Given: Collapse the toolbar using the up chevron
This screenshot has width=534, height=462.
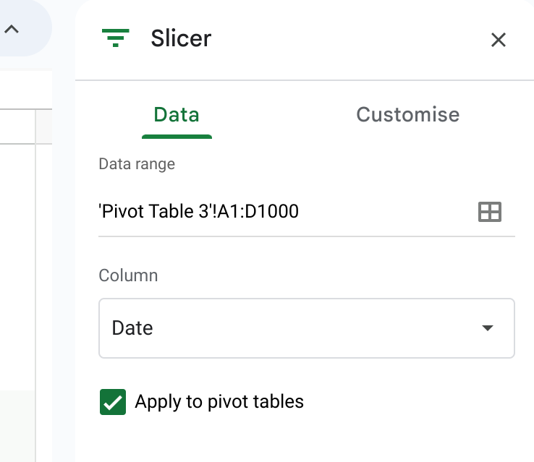Looking at the screenshot, I should (x=12, y=29).
